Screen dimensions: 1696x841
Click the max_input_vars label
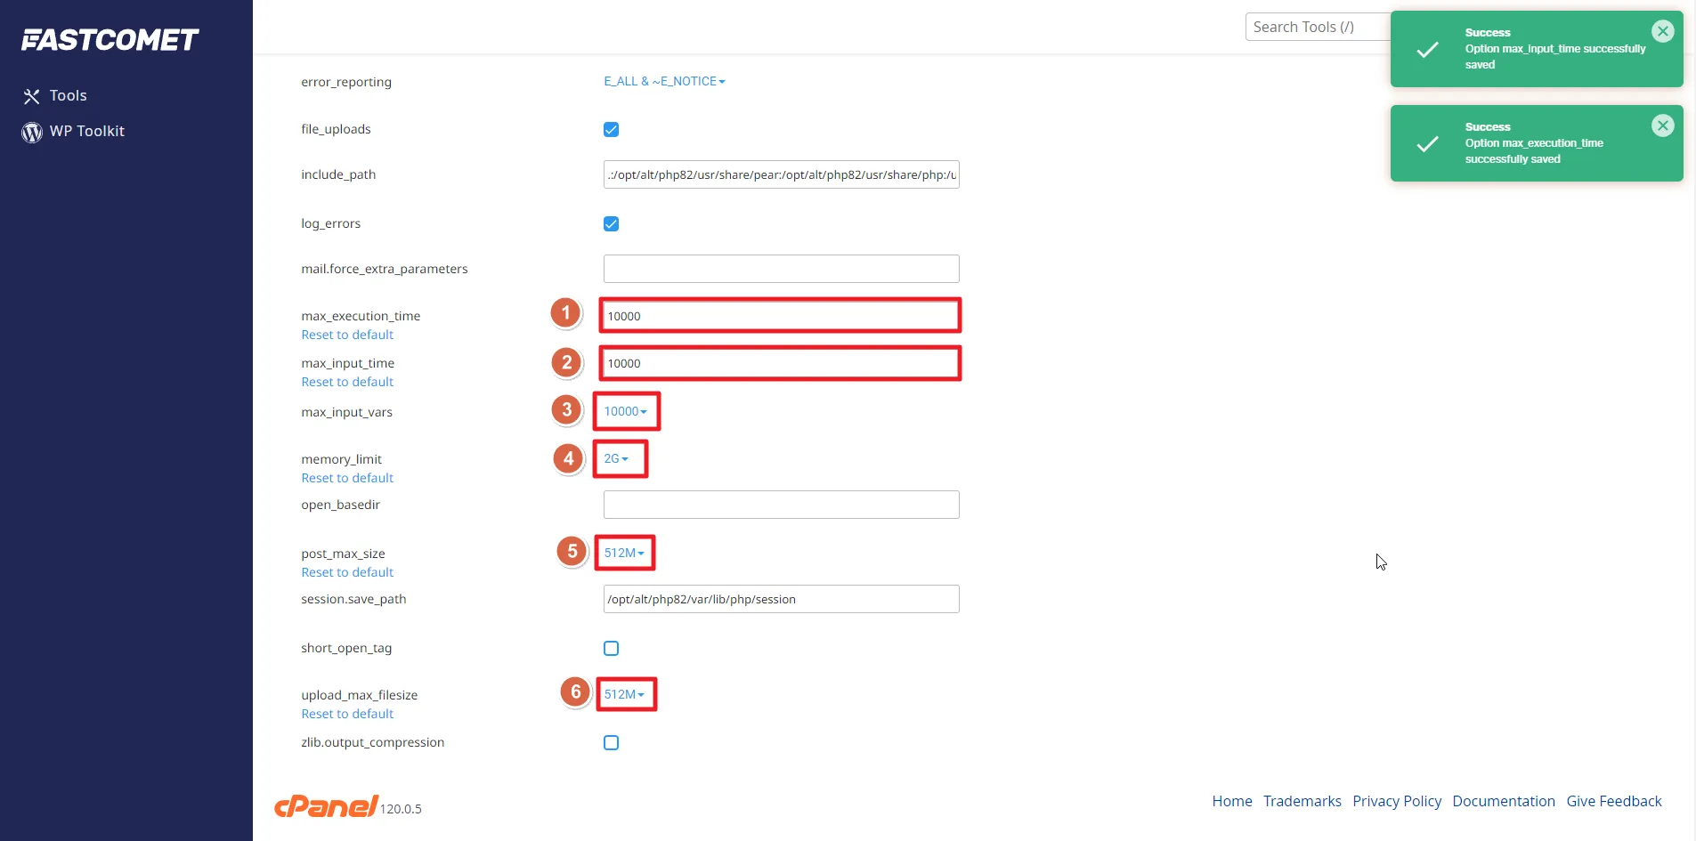346,412
